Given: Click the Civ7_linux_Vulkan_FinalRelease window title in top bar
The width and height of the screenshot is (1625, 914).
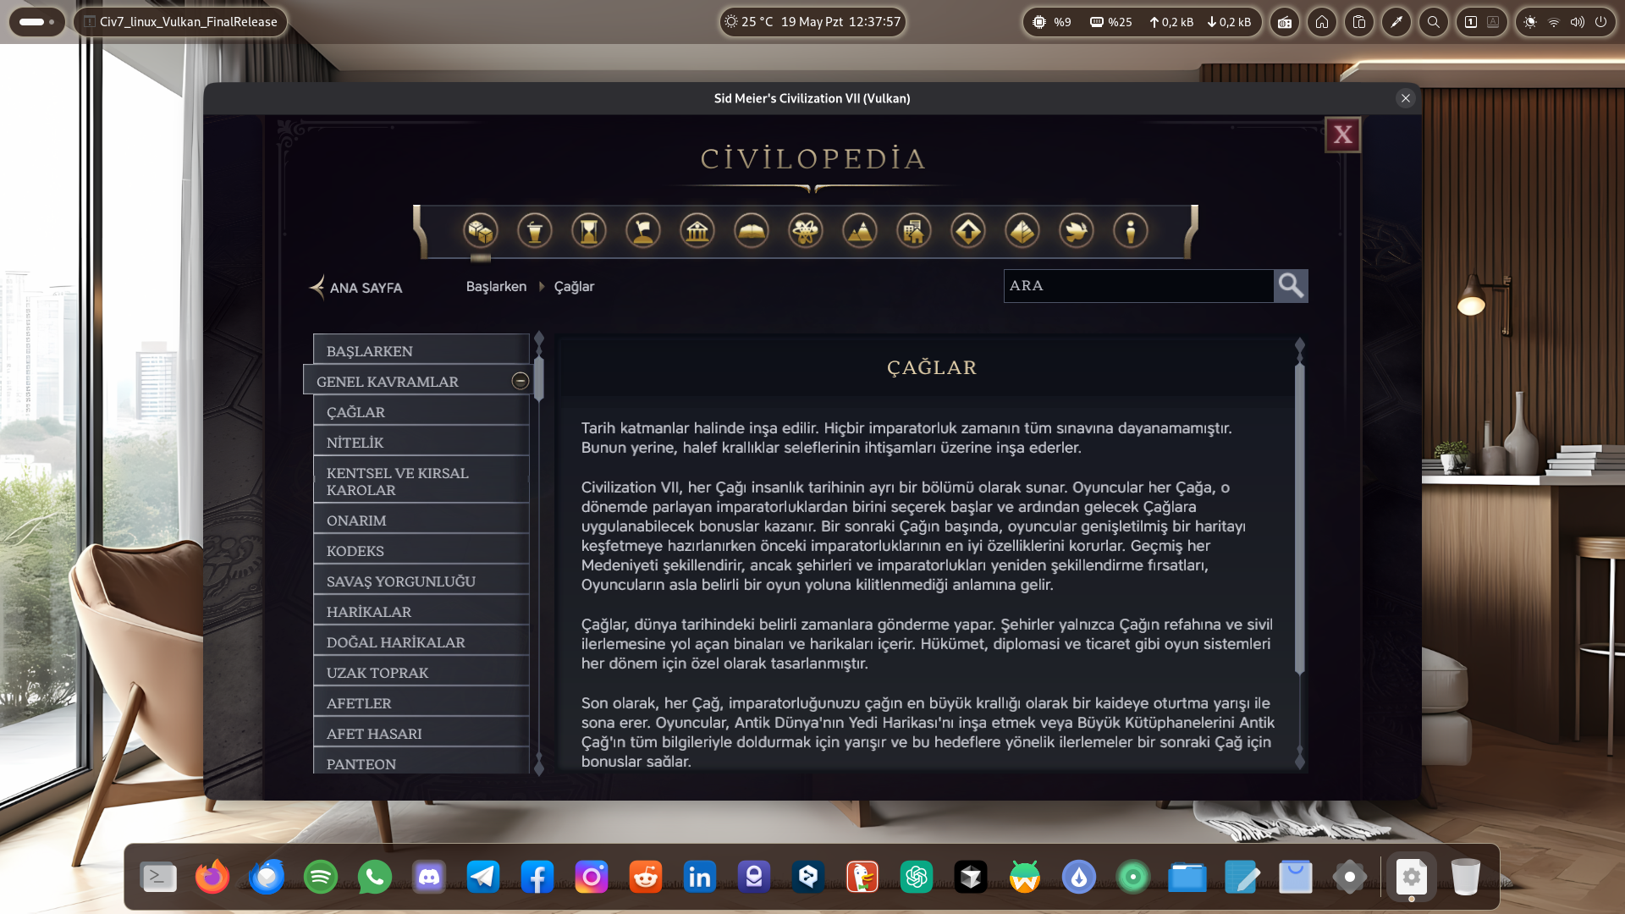Looking at the screenshot, I should coord(180,22).
